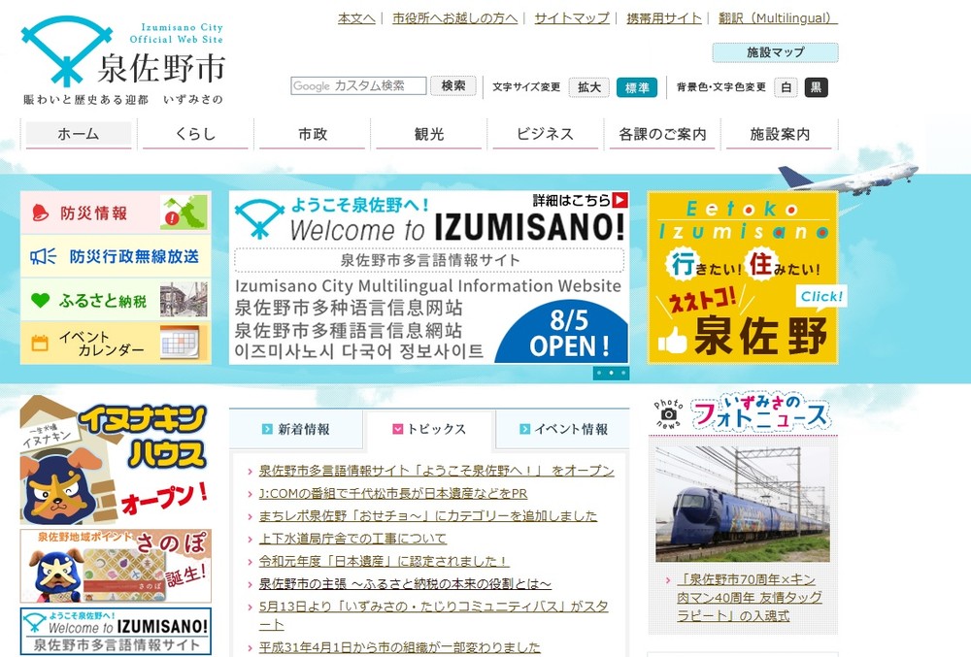Enlarge text with 拡大 button
This screenshot has height=657, width=971.
click(588, 87)
